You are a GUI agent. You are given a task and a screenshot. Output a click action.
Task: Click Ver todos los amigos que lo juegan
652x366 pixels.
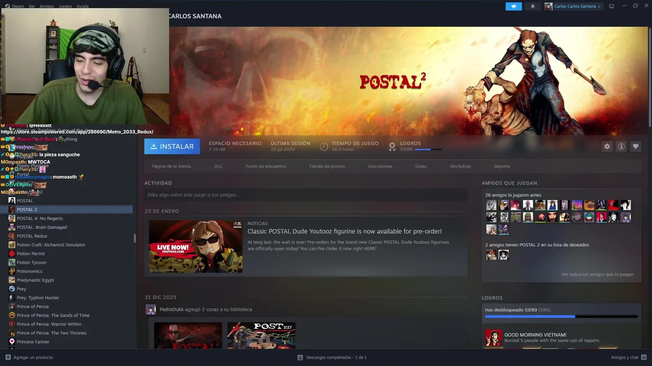tap(597, 274)
